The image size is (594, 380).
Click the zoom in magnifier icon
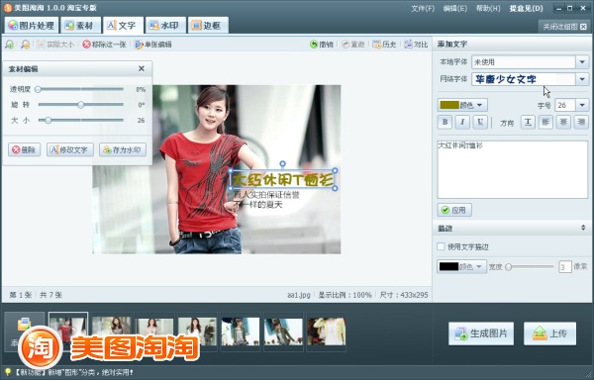pyautogui.click(x=10, y=45)
